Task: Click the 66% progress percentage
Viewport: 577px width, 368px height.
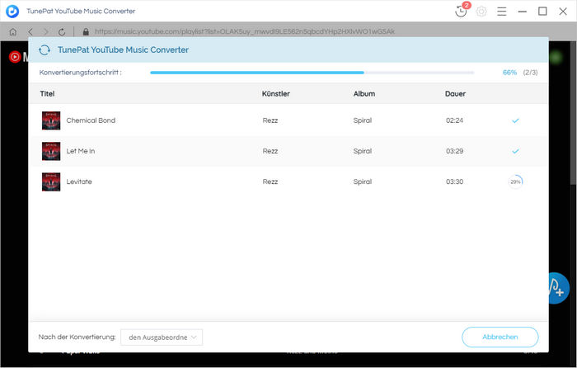Action: pos(509,73)
